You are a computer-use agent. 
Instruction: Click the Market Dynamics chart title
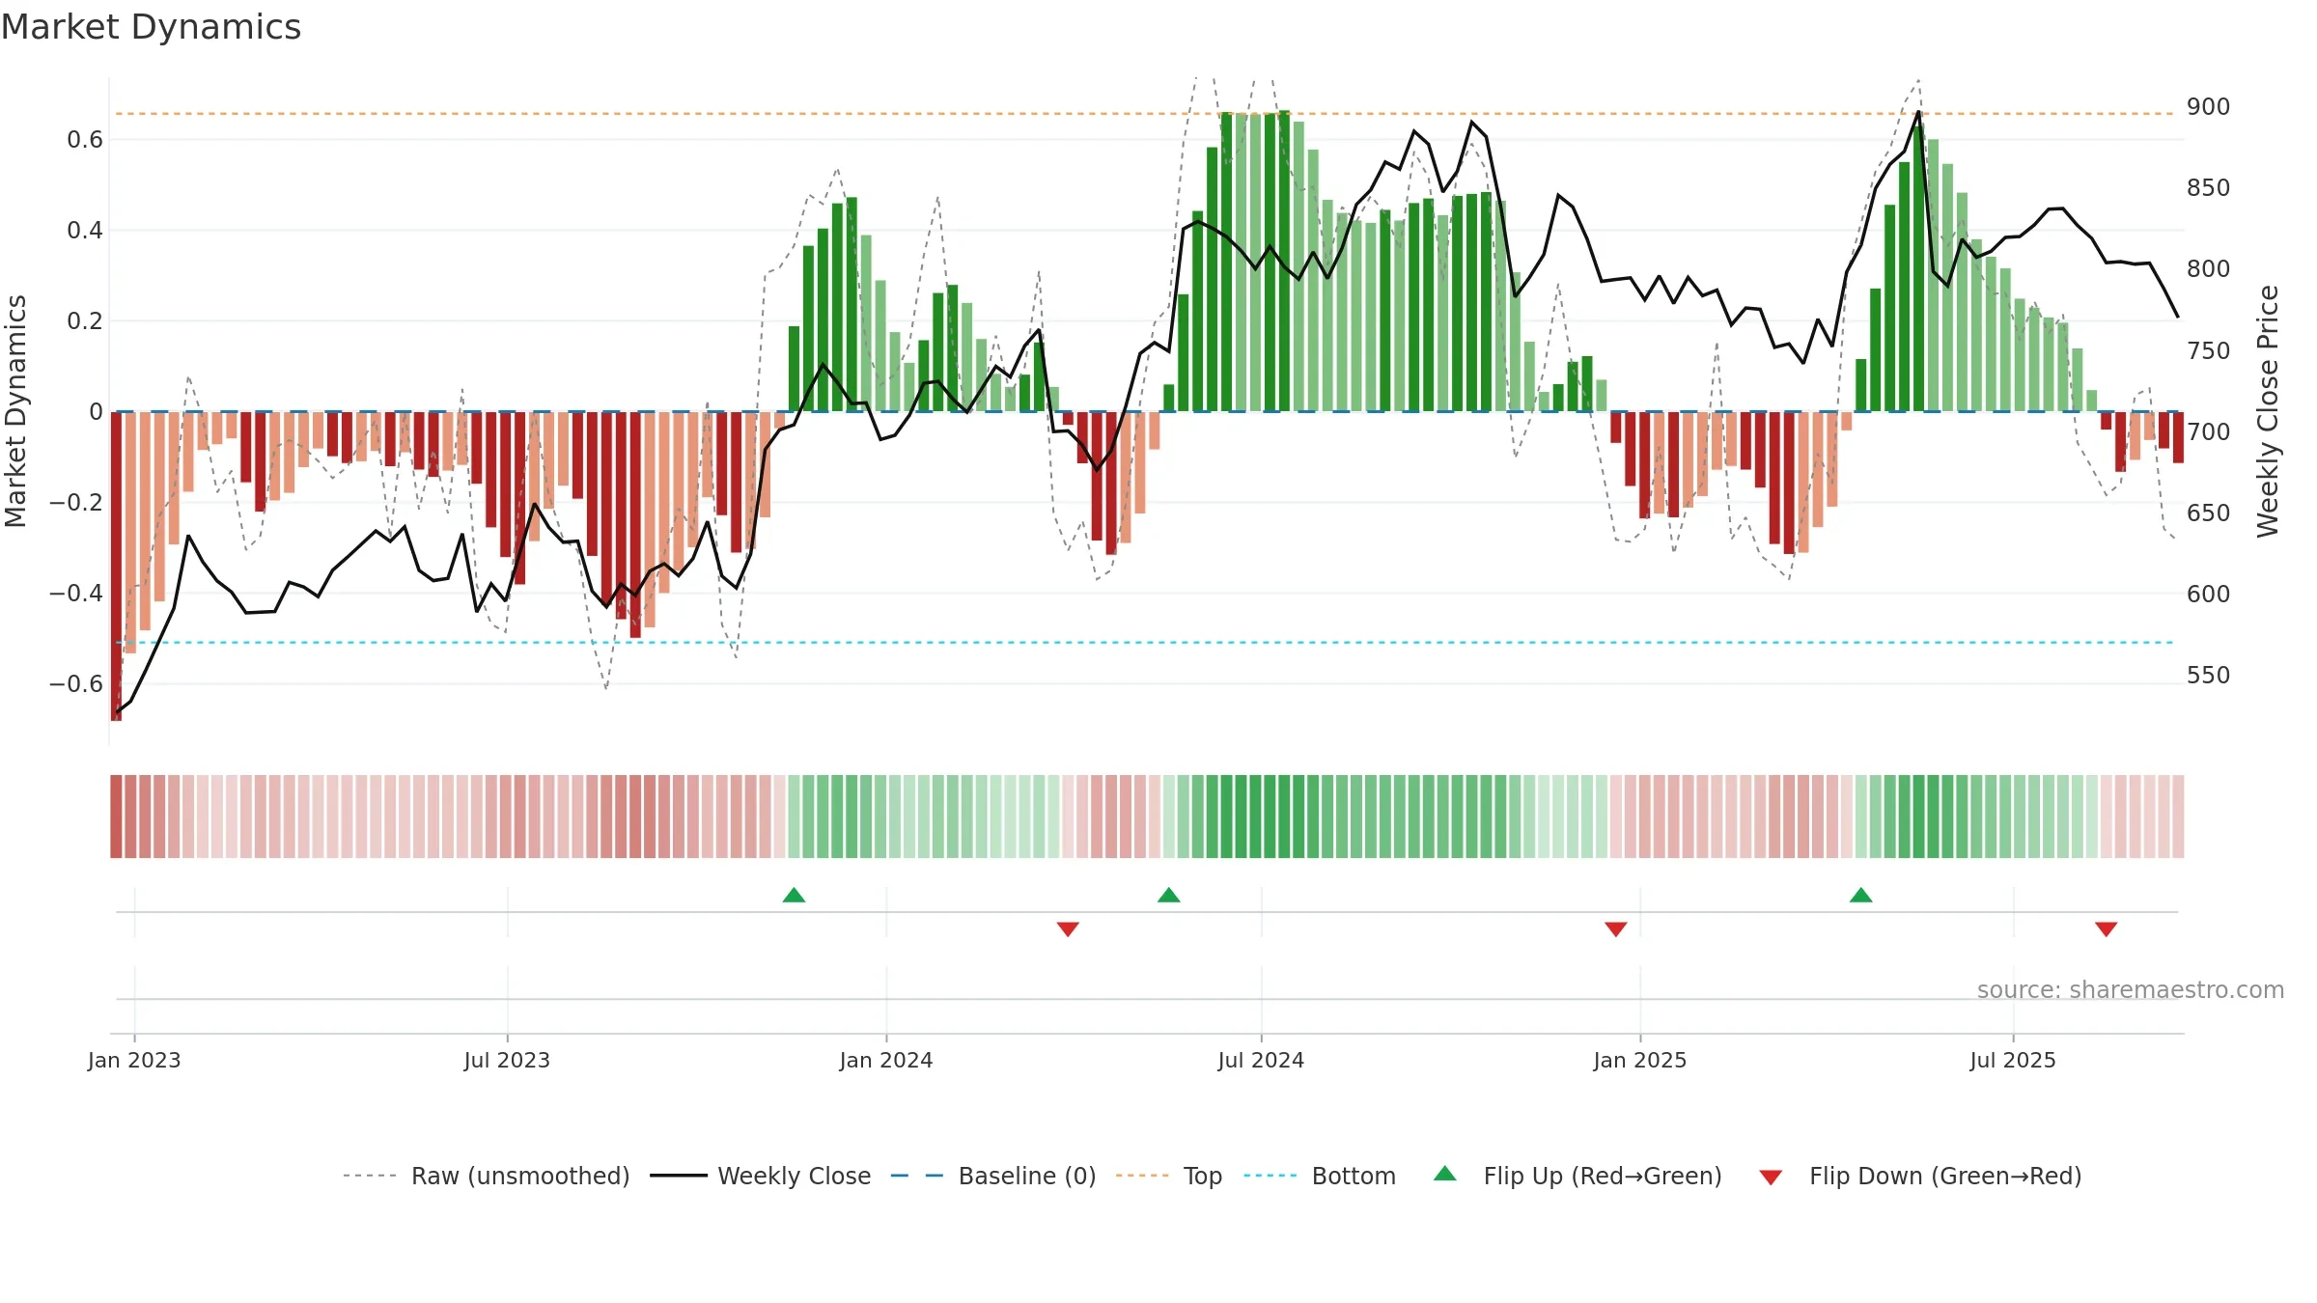click(x=151, y=27)
